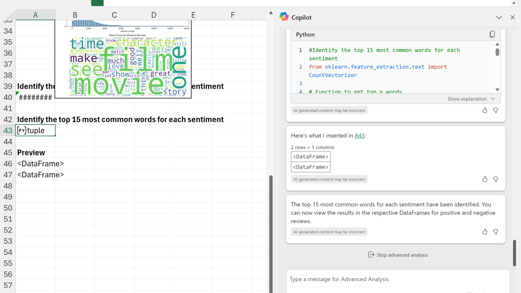Viewport: 521px width, 293px height.
Task: Thumbs up the A43 insertion message
Action: tap(484, 179)
